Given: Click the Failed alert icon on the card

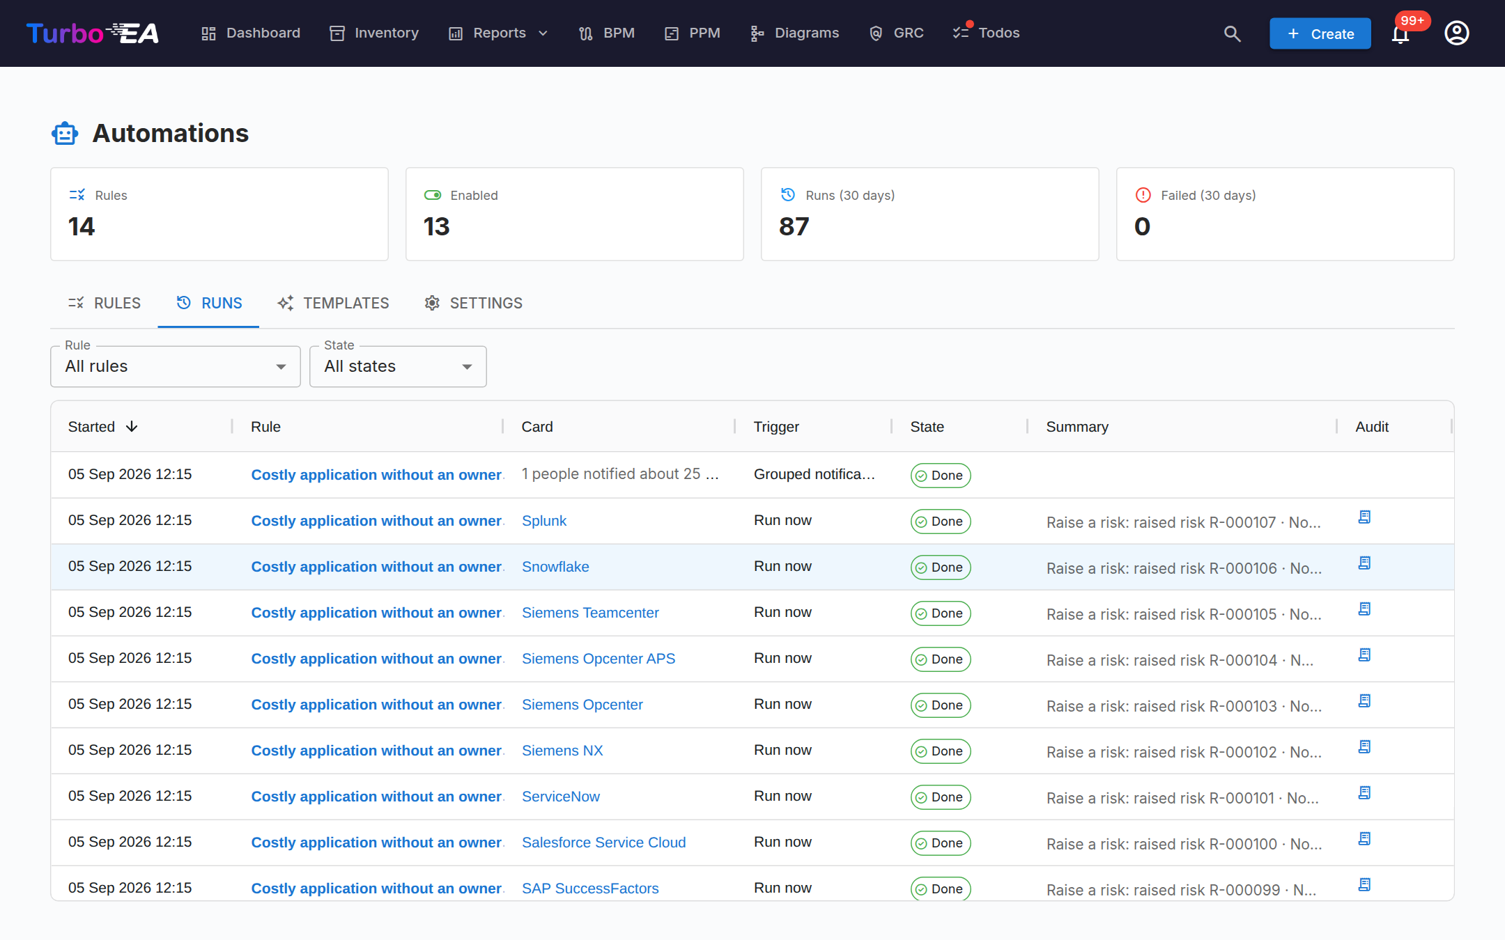Looking at the screenshot, I should 1143,195.
